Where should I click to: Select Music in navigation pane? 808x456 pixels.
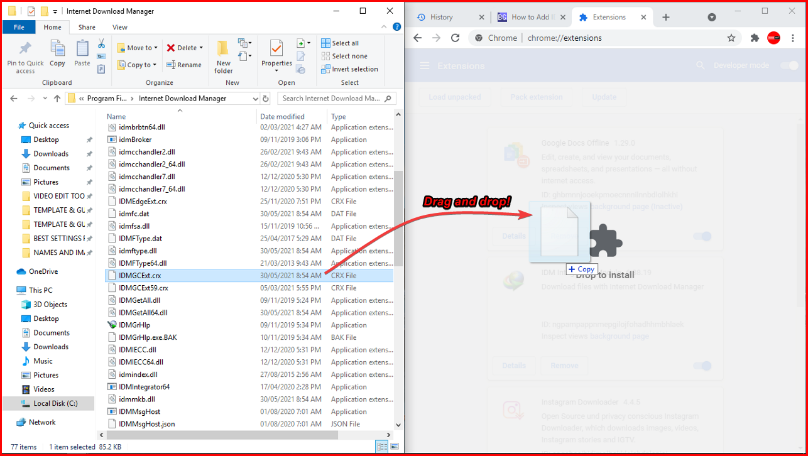tap(43, 361)
